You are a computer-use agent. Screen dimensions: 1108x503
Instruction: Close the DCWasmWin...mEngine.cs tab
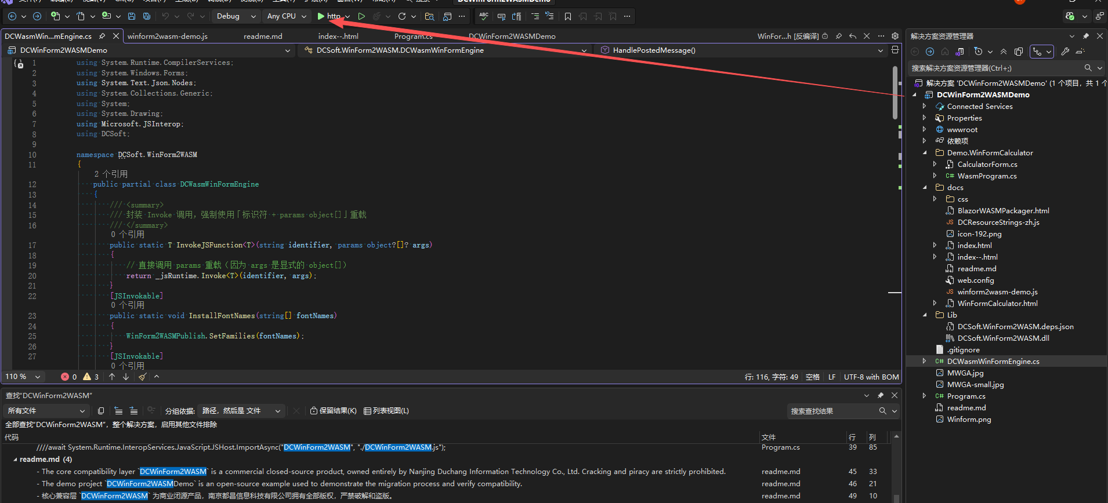116,36
